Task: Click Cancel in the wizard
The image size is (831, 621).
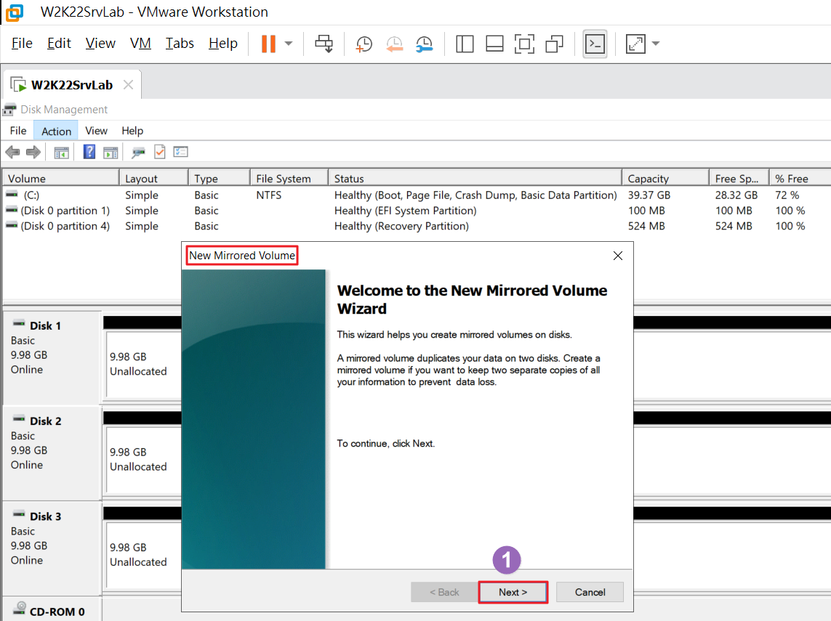Action: tap(590, 592)
